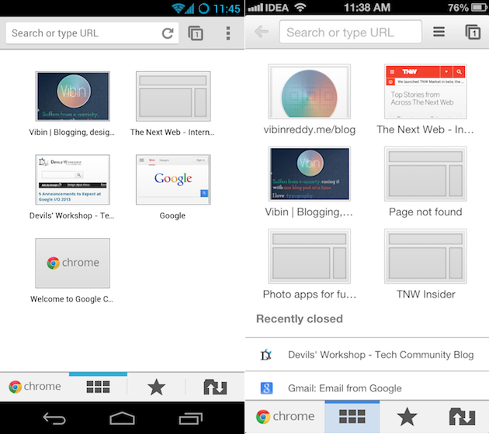Click the IDEA carrier label

coord(276,8)
